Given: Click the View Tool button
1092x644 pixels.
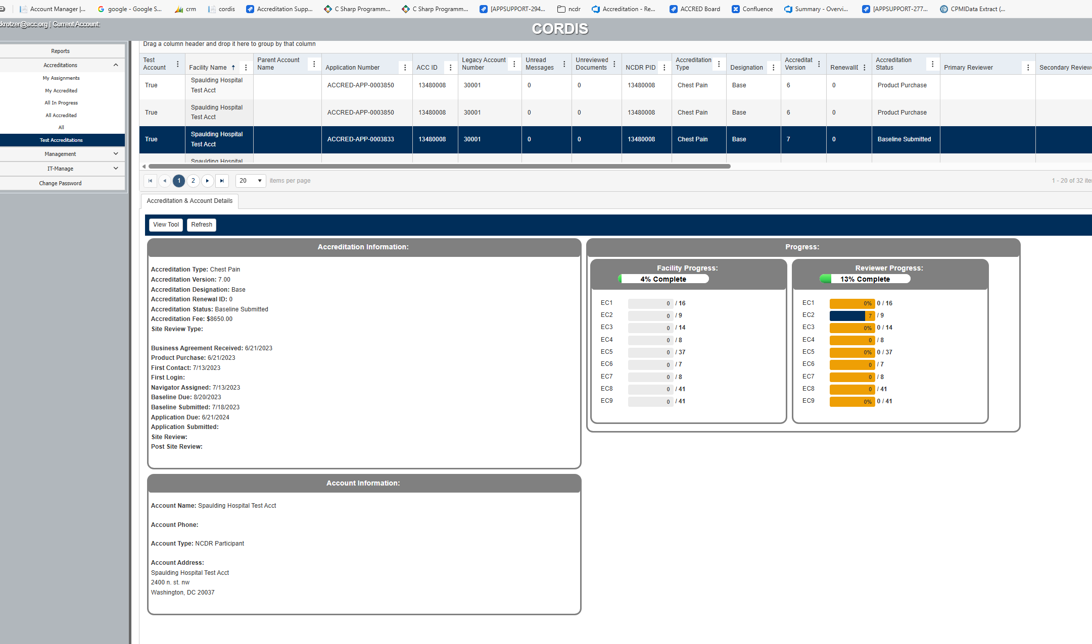Looking at the screenshot, I should click(x=166, y=225).
